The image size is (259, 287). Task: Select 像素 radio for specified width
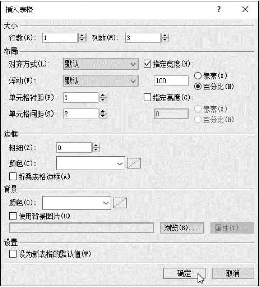coord(198,76)
